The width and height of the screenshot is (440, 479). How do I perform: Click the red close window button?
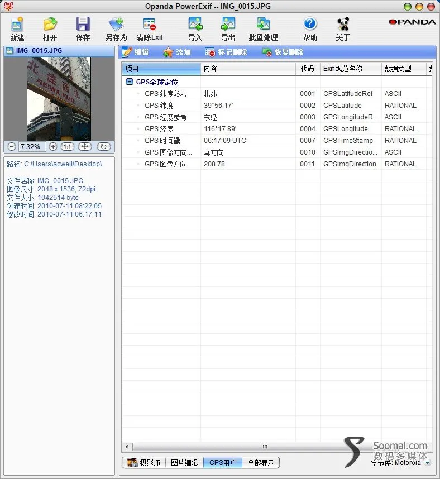(431, 7)
